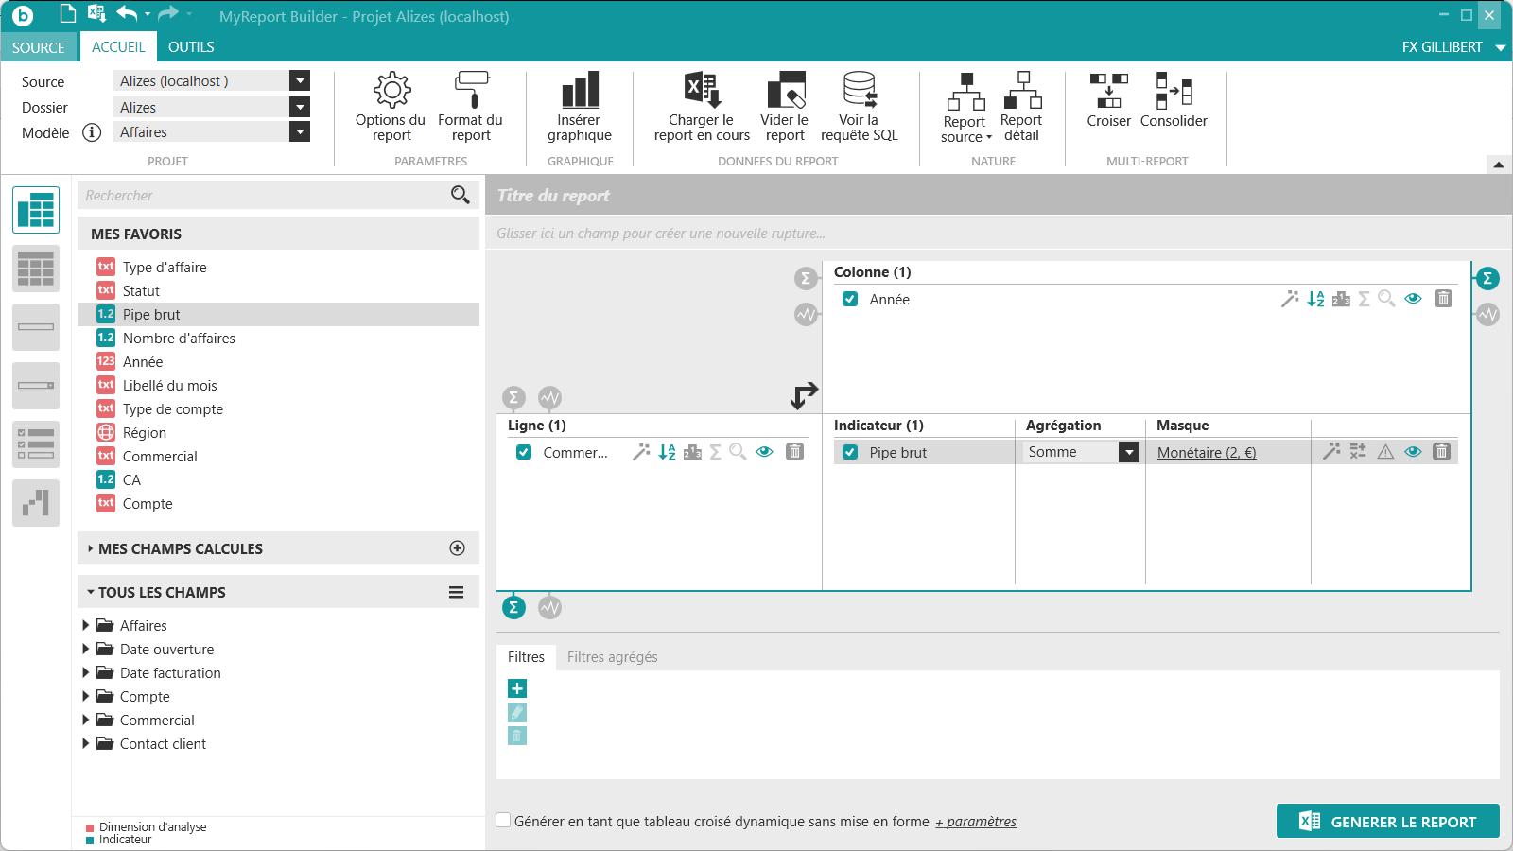Open the Modèle Affaires dropdown
Viewport: 1513px width, 851px height.
tap(300, 132)
